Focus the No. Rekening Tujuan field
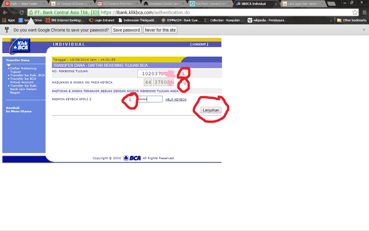This screenshot has width=369, height=231. coord(156,74)
